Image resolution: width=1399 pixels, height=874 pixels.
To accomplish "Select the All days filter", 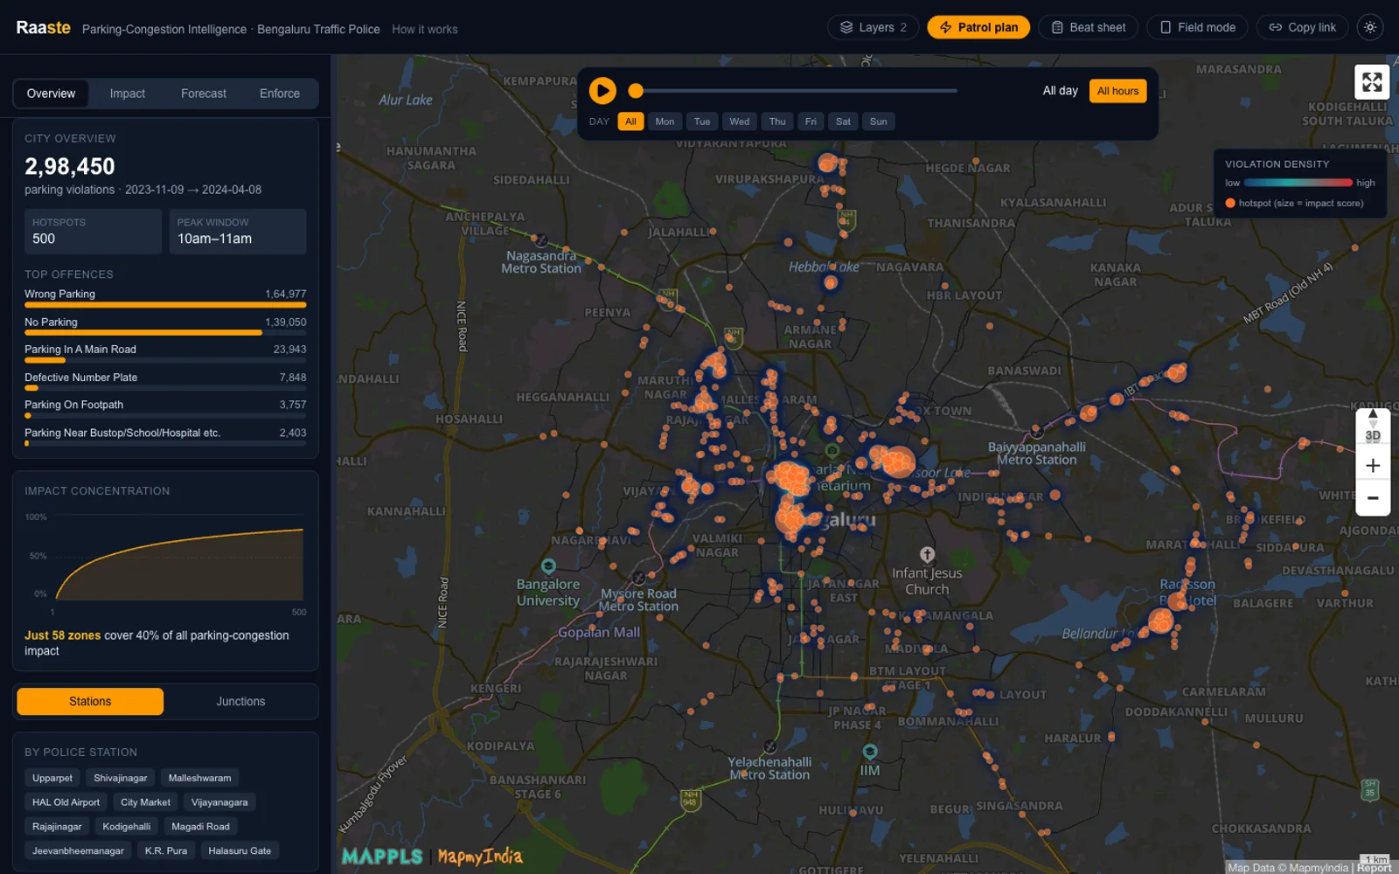I will [x=630, y=121].
